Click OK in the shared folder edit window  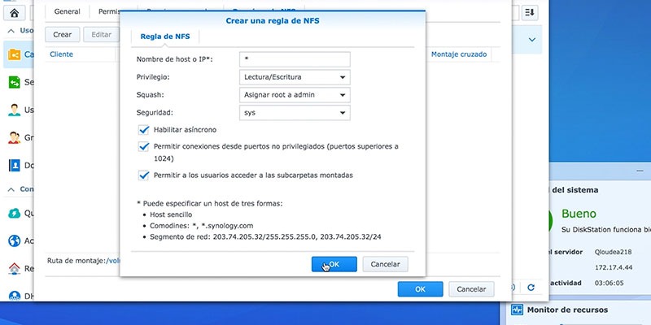(420, 289)
